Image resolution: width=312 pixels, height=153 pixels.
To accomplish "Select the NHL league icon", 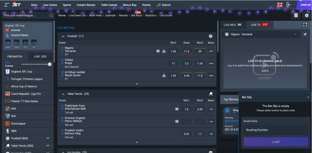I will coord(8,109).
